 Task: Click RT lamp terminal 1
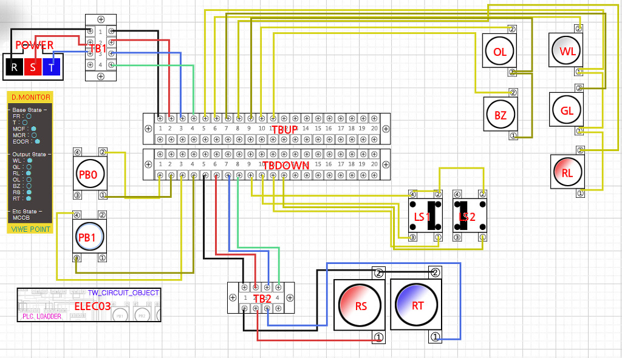pyautogui.click(x=436, y=337)
